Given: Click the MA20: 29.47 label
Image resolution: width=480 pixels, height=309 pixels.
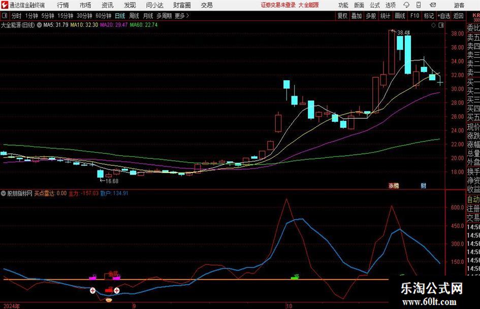Looking at the screenshot, I should (x=114, y=25).
